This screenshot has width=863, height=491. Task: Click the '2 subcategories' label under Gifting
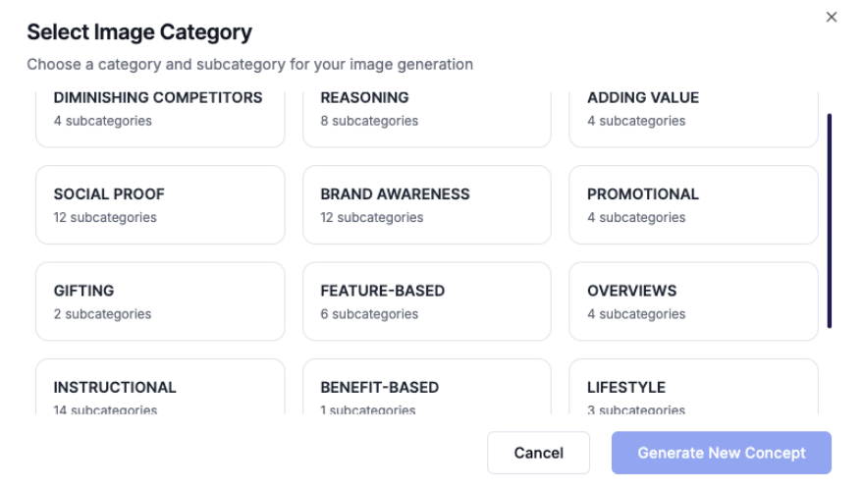pos(102,314)
